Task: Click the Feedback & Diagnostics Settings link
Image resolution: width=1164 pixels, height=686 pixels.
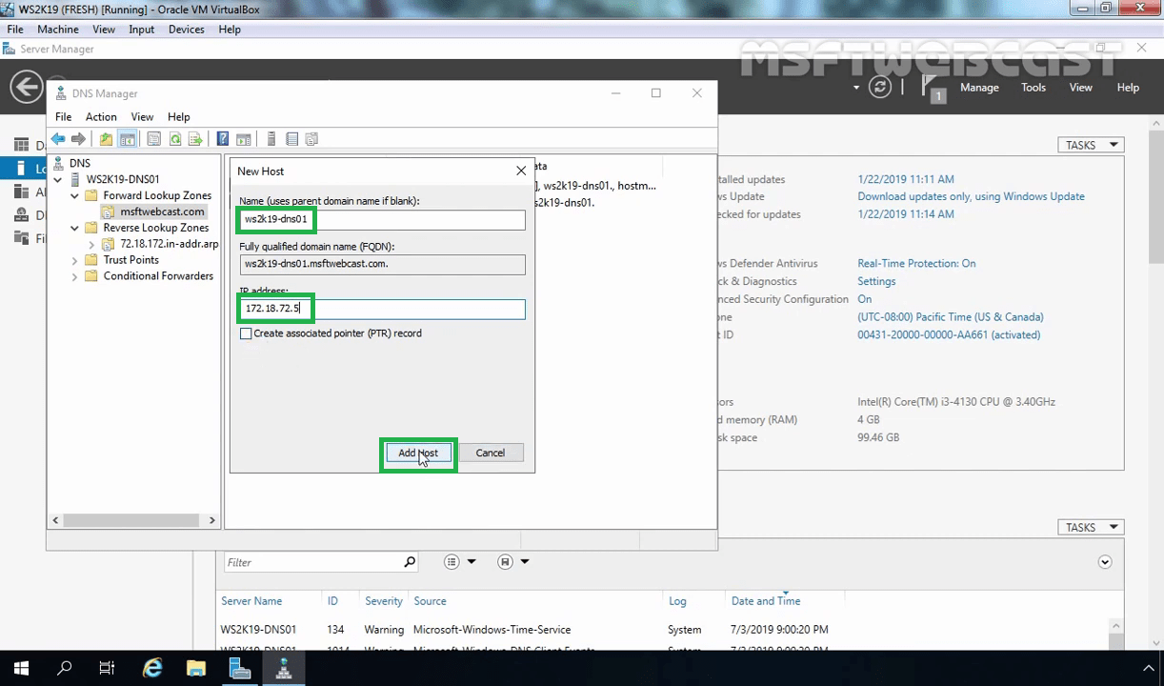Action: click(x=876, y=281)
